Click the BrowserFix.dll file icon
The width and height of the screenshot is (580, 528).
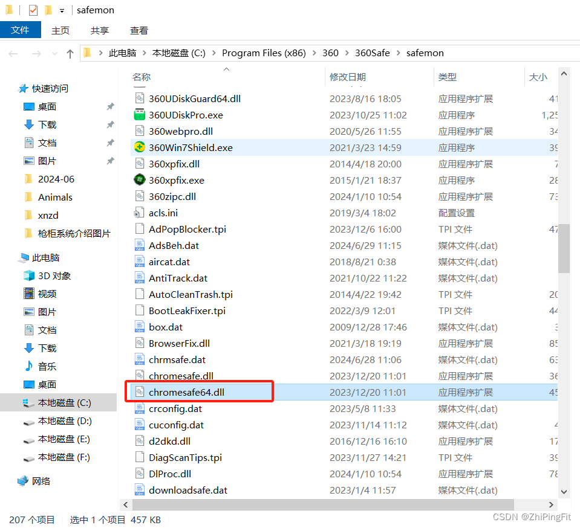point(140,343)
